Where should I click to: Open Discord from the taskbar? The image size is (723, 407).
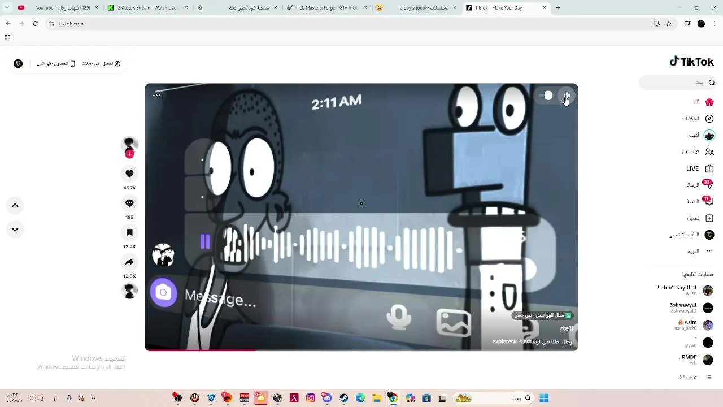click(x=326, y=398)
